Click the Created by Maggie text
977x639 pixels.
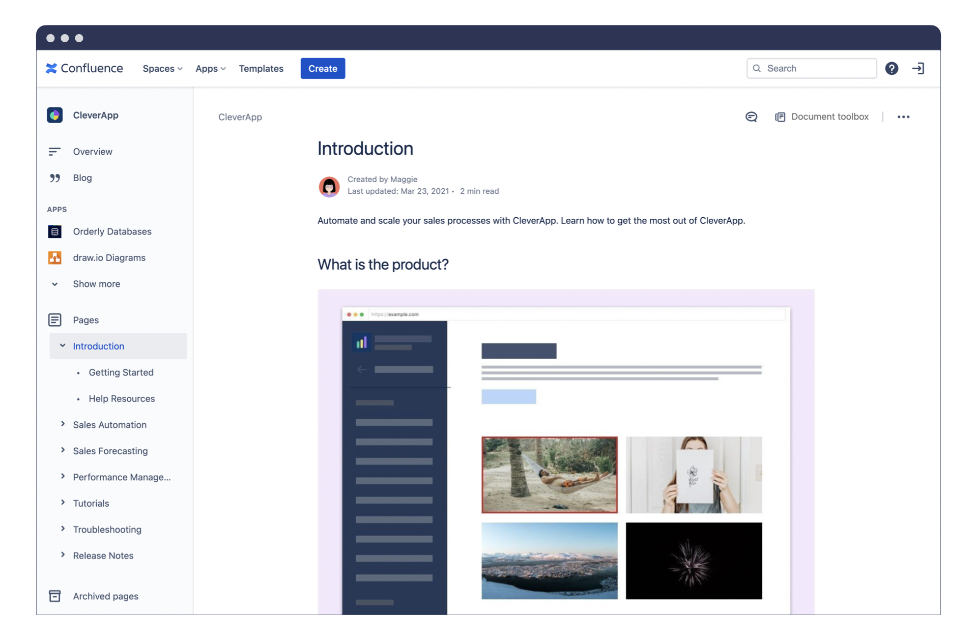383,179
